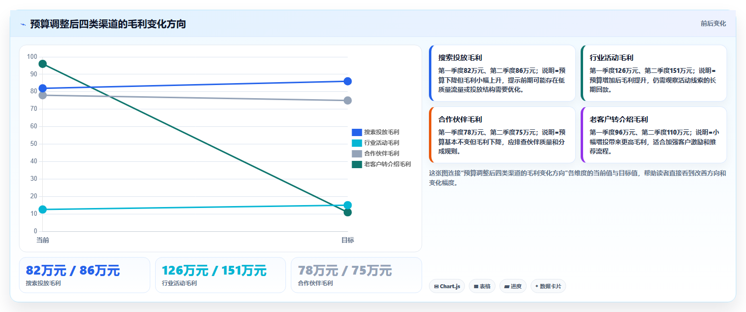746x312 pixels.
Task: Click the cyan 行业活动毛利 point at 目标
Action: coord(348,205)
